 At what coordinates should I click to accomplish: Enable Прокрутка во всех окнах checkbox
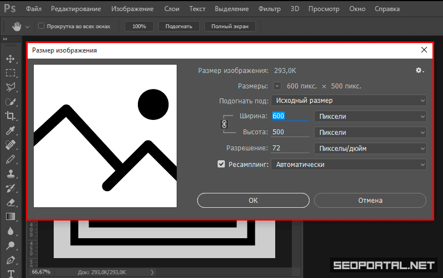point(41,26)
